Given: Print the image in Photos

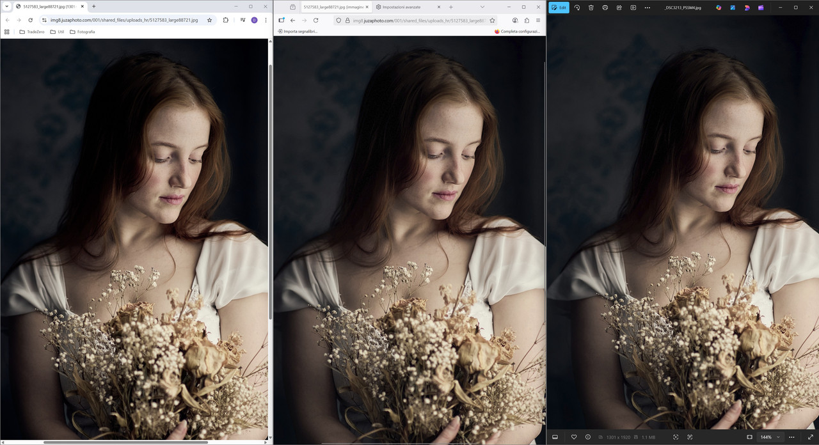Looking at the screenshot, I should click(x=605, y=8).
